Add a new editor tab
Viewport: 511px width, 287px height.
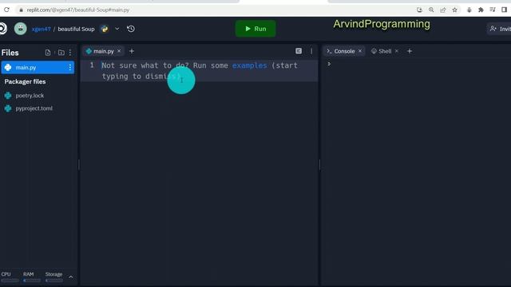pyautogui.click(x=132, y=51)
